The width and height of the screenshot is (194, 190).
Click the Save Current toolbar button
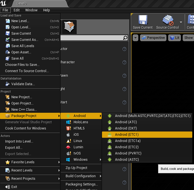[x=143, y=22]
